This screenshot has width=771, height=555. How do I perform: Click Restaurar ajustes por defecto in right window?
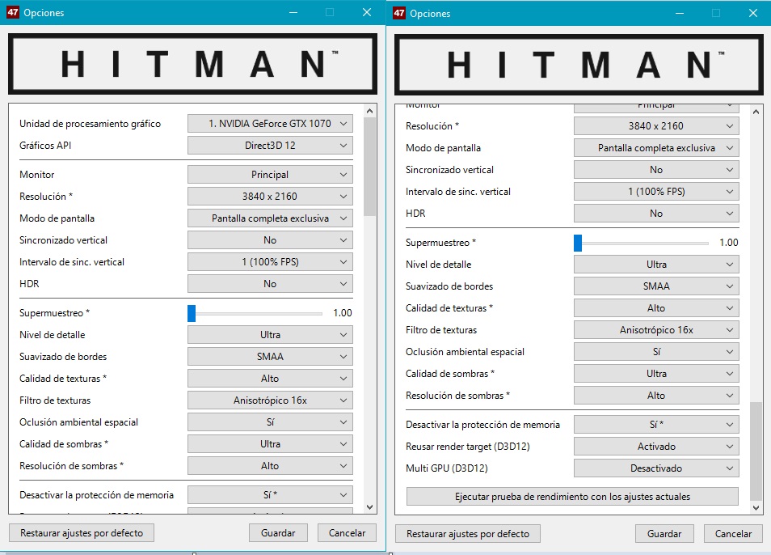tap(468, 534)
